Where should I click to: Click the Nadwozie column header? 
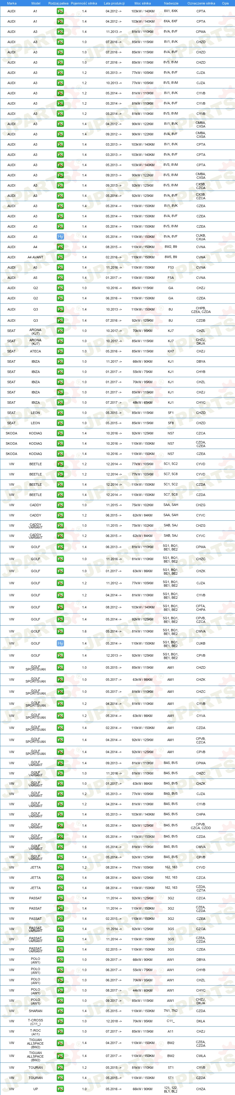click(171, 3)
